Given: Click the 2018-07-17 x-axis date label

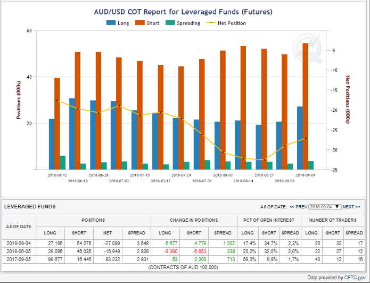Looking at the screenshot, I should (161, 181).
